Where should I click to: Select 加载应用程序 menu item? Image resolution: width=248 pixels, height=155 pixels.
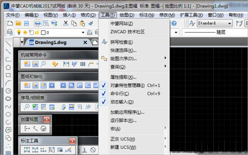[x=127, y=112]
